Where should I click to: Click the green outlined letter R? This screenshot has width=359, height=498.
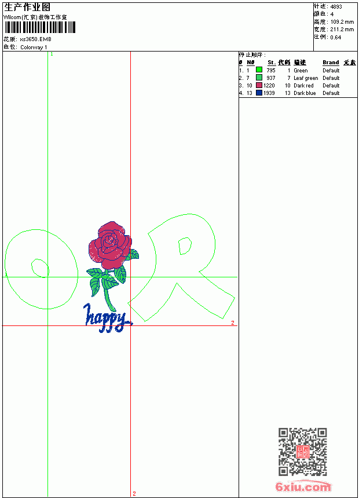tap(181, 268)
